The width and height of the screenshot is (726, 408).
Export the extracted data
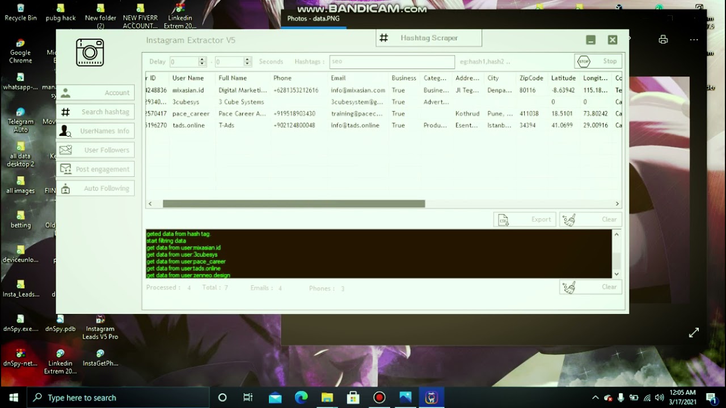pyautogui.click(x=525, y=220)
